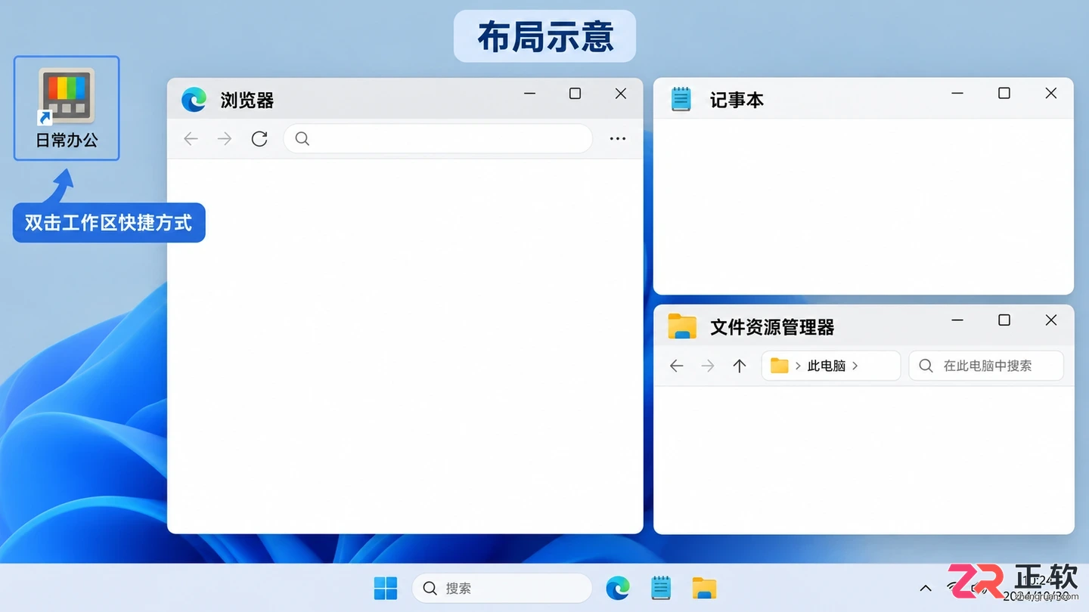
Task: Open File Explorer from the taskbar
Action: (x=704, y=588)
